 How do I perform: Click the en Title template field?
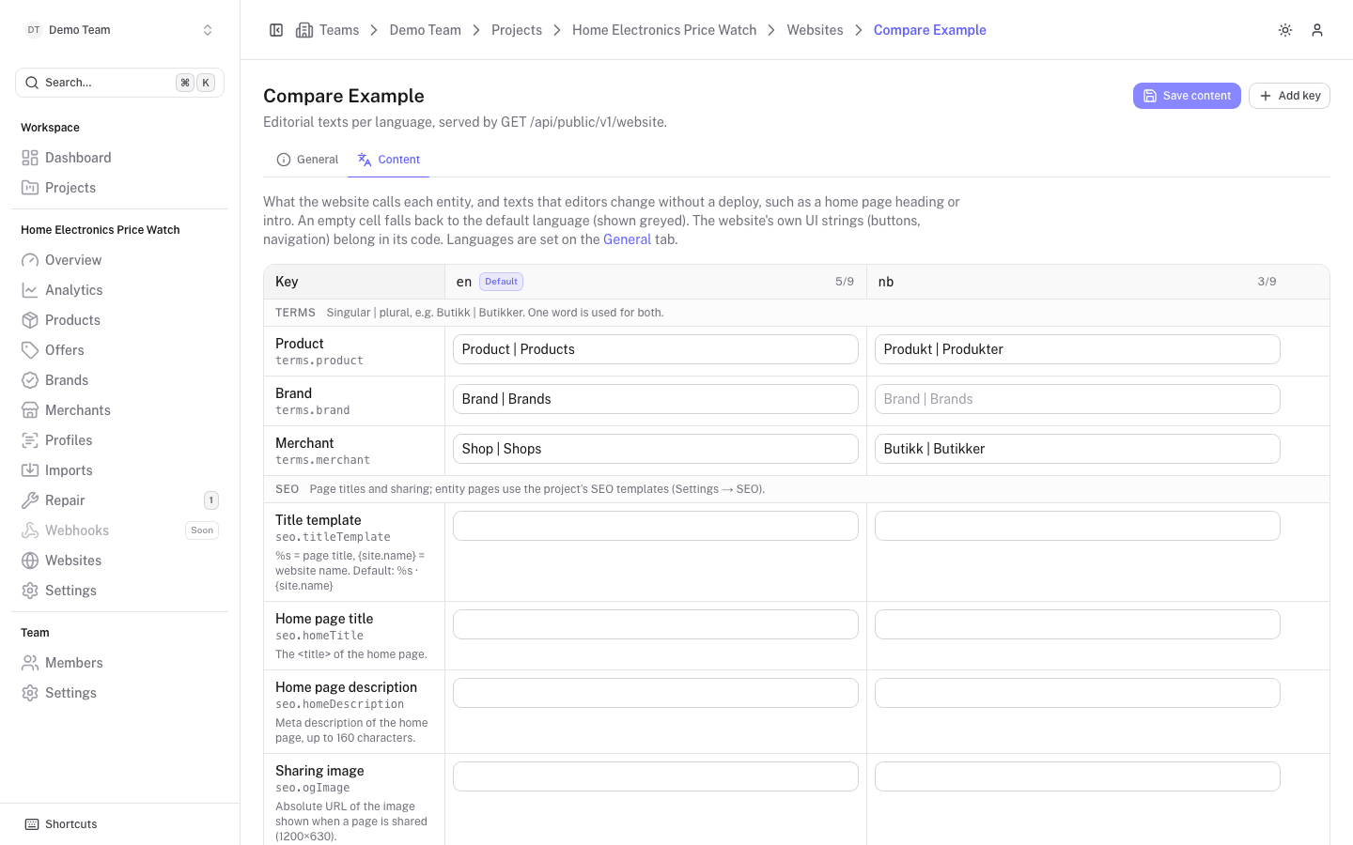coord(656,526)
